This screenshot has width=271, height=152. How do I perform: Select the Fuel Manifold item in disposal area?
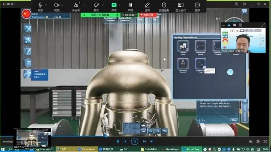click(200, 46)
